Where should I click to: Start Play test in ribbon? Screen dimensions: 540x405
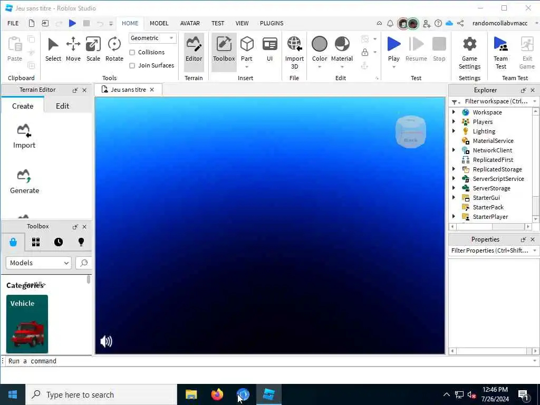click(393, 49)
